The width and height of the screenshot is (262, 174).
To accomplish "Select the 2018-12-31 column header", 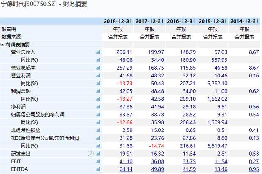I will click(x=118, y=21).
